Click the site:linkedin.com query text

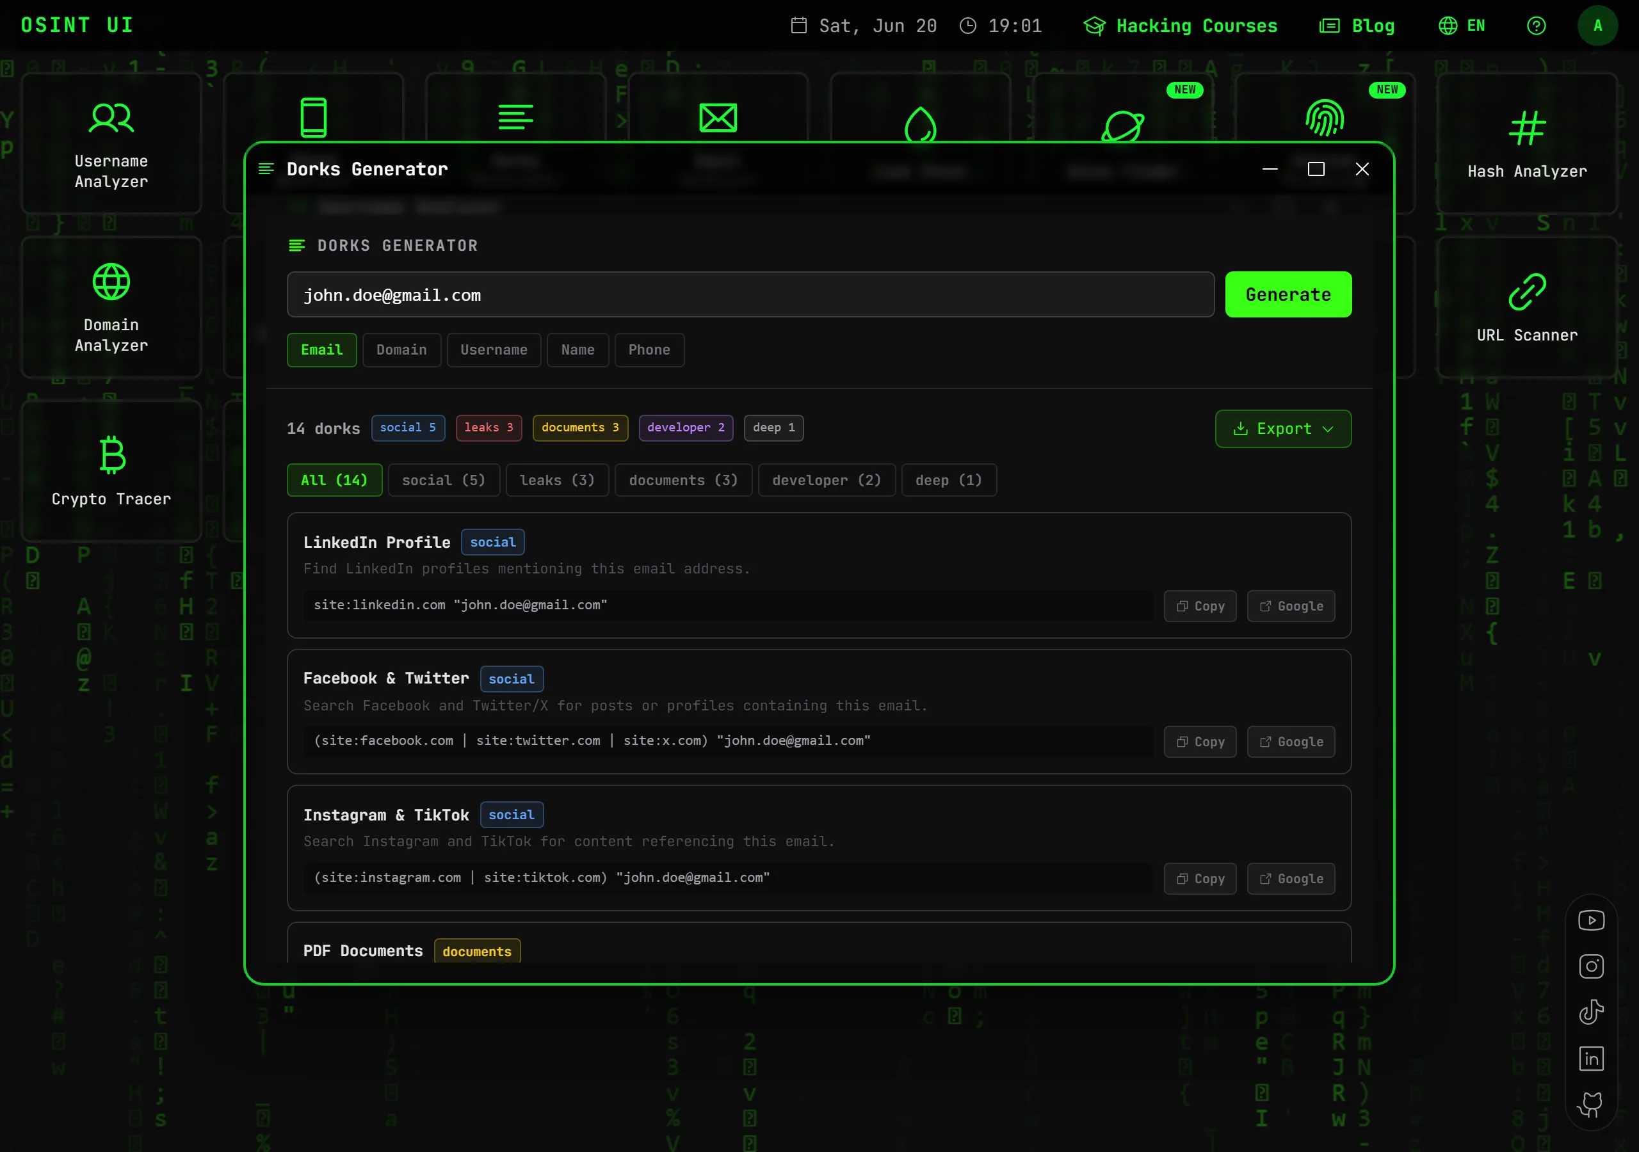[460, 605]
